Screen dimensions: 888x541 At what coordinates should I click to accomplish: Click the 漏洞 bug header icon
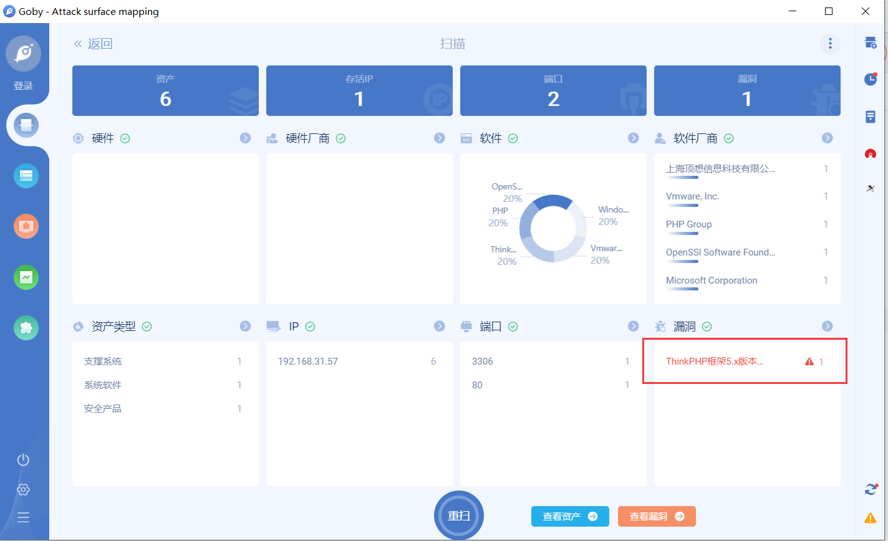(660, 326)
